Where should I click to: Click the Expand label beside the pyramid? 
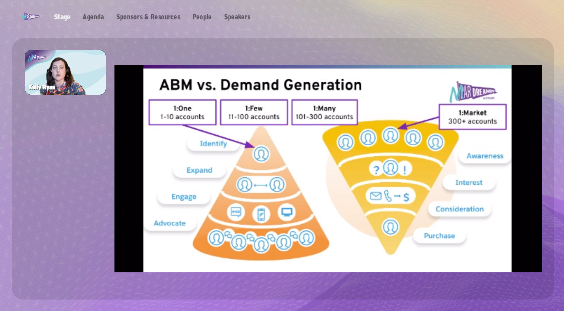click(x=199, y=170)
